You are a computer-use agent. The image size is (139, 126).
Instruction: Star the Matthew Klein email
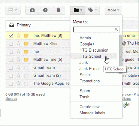click(18, 43)
